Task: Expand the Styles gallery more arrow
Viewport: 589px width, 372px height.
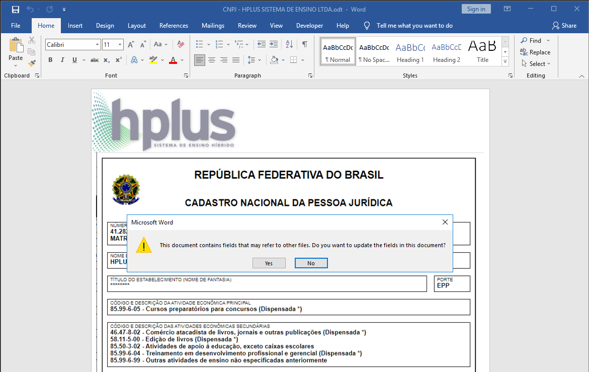Action: pyautogui.click(x=505, y=61)
